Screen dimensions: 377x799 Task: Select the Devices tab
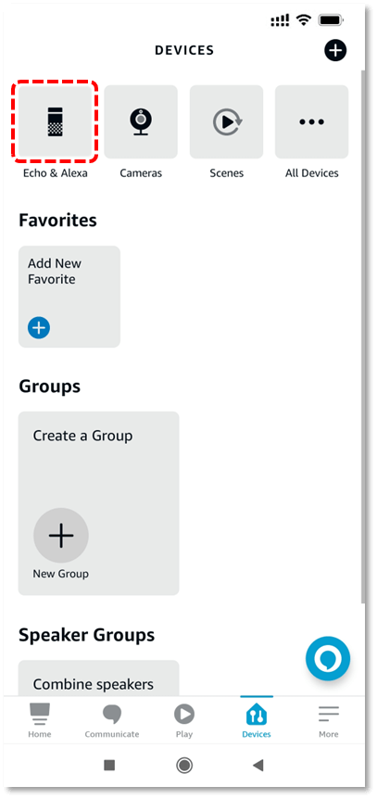pyautogui.click(x=257, y=720)
